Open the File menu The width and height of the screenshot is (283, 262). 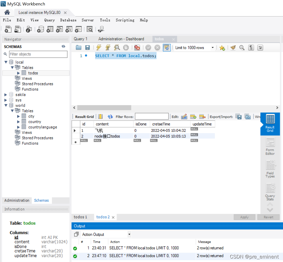(x=7, y=20)
